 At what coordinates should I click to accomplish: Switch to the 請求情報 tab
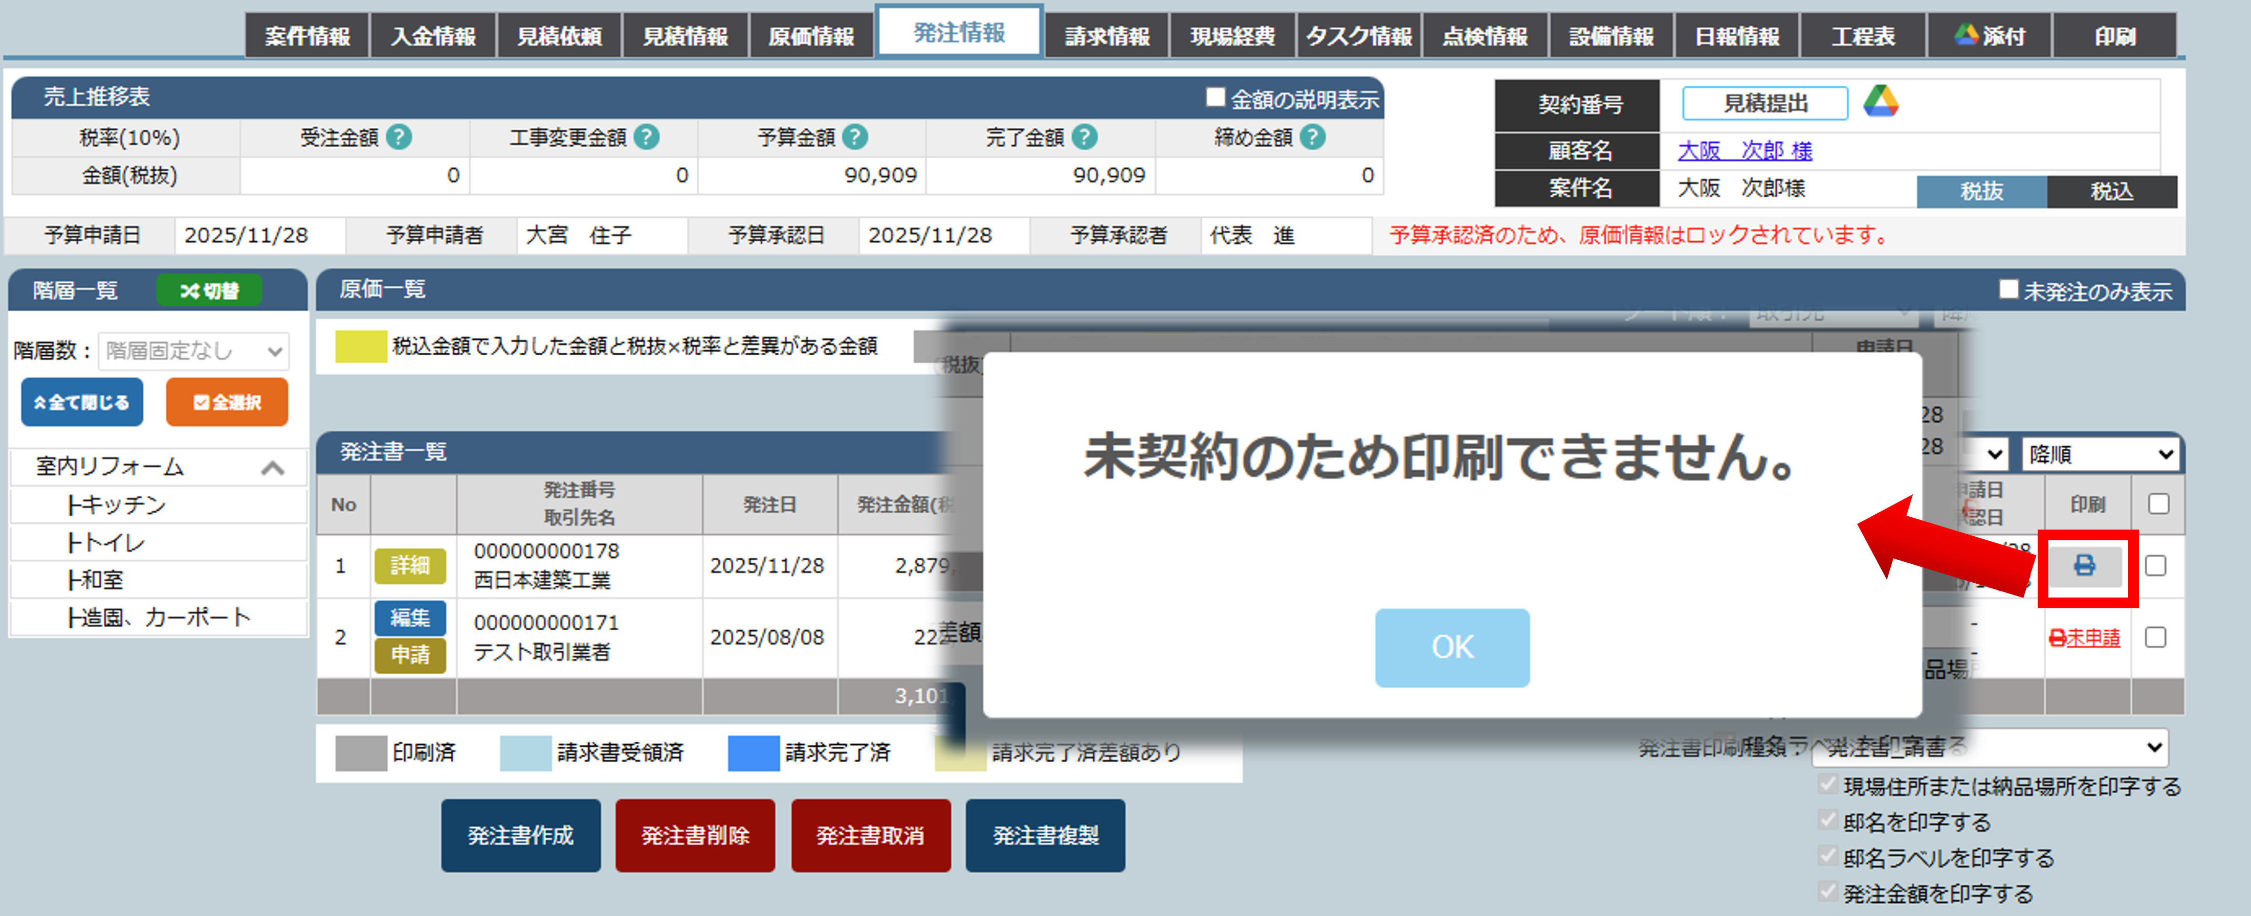point(1106,36)
